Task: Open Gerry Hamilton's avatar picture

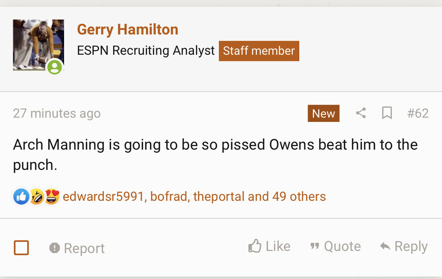Action: 38,45
